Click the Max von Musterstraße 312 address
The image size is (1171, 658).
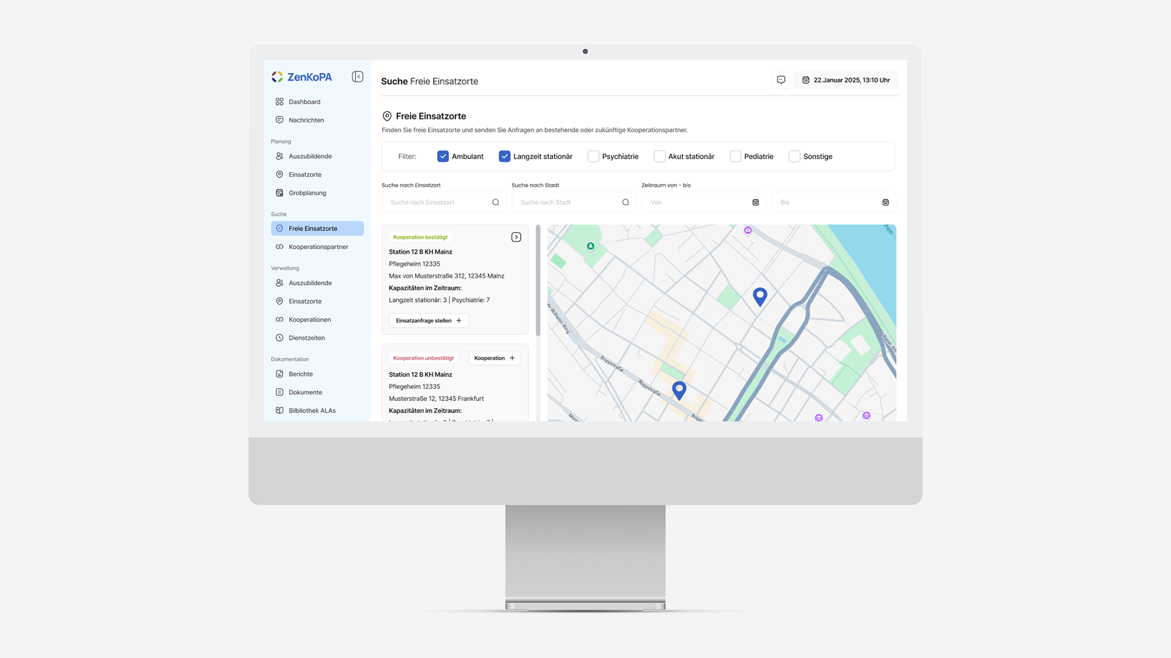click(x=446, y=276)
